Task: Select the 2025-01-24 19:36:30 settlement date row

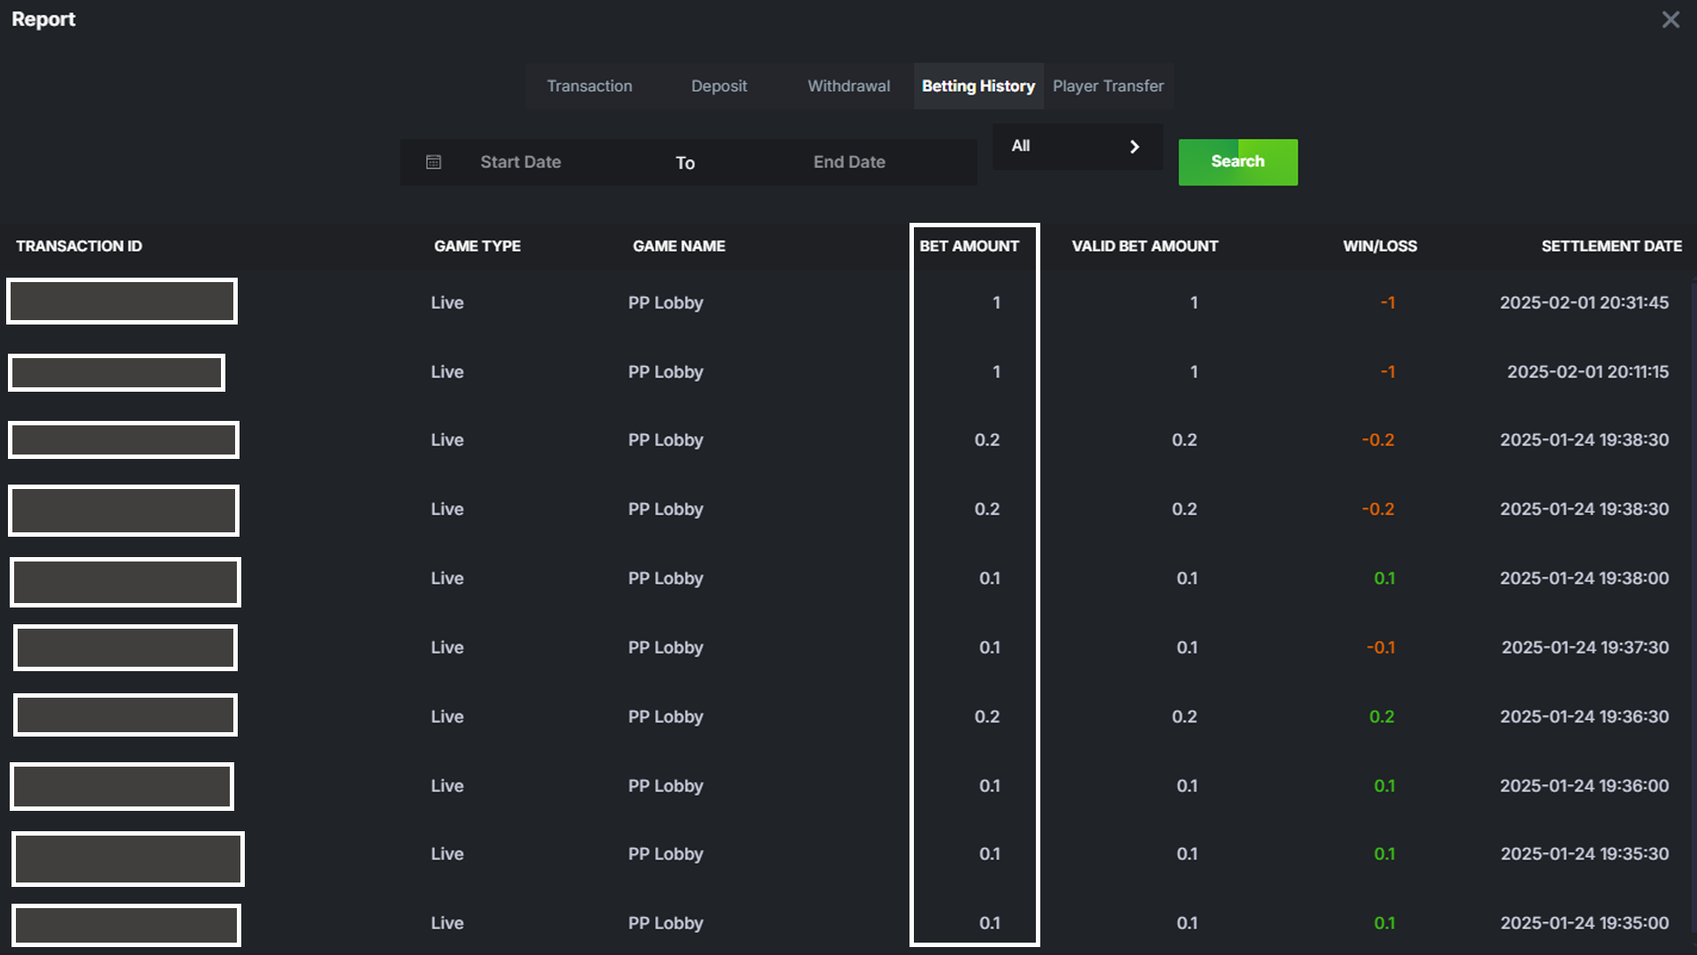Action: click(1583, 716)
